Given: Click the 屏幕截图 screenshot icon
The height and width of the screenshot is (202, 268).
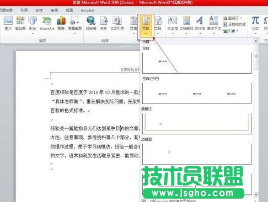Looking at the screenshot, I should coord(74,23).
